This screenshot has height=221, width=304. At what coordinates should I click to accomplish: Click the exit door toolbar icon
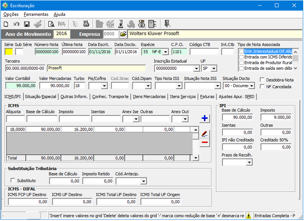click(x=167, y=24)
